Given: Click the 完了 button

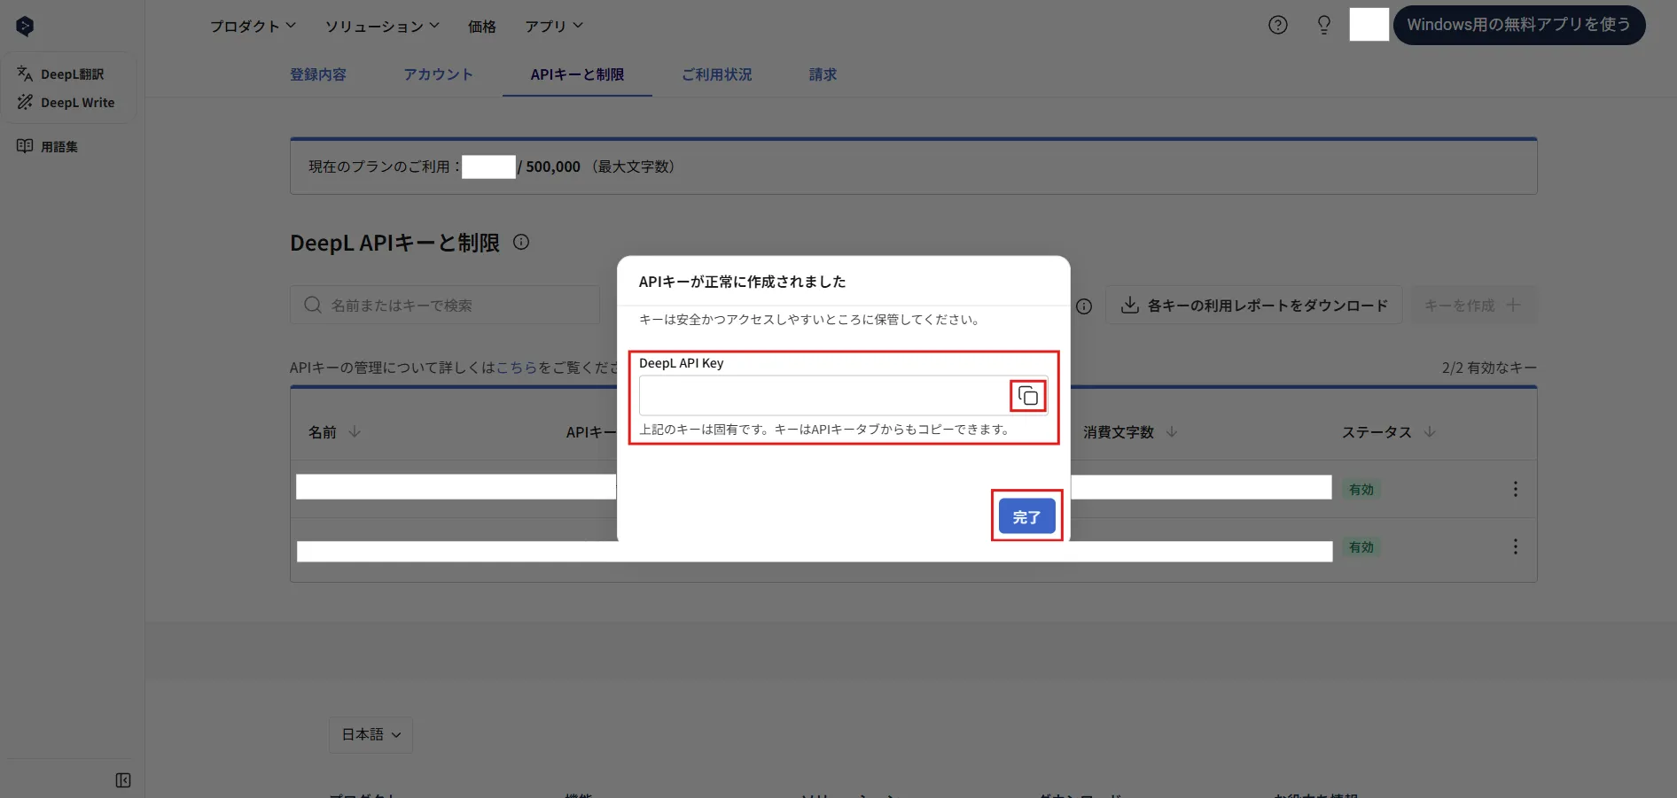Looking at the screenshot, I should click(x=1026, y=516).
